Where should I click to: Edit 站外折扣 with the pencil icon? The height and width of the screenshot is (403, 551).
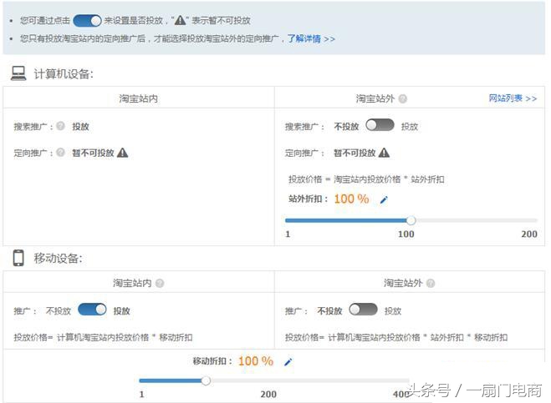pyautogui.click(x=384, y=199)
